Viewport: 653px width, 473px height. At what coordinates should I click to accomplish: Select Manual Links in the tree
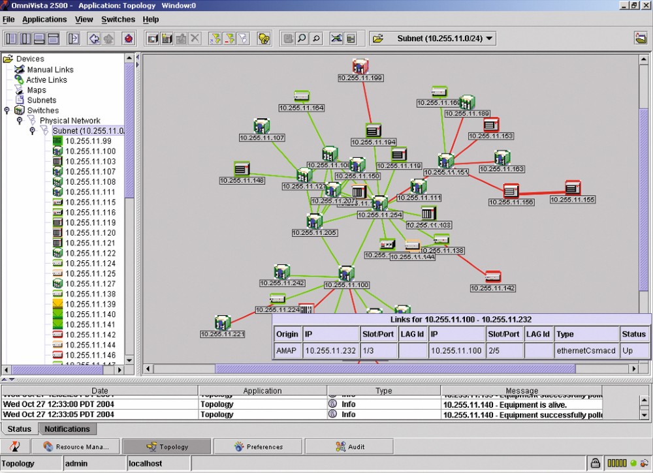click(50, 69)
